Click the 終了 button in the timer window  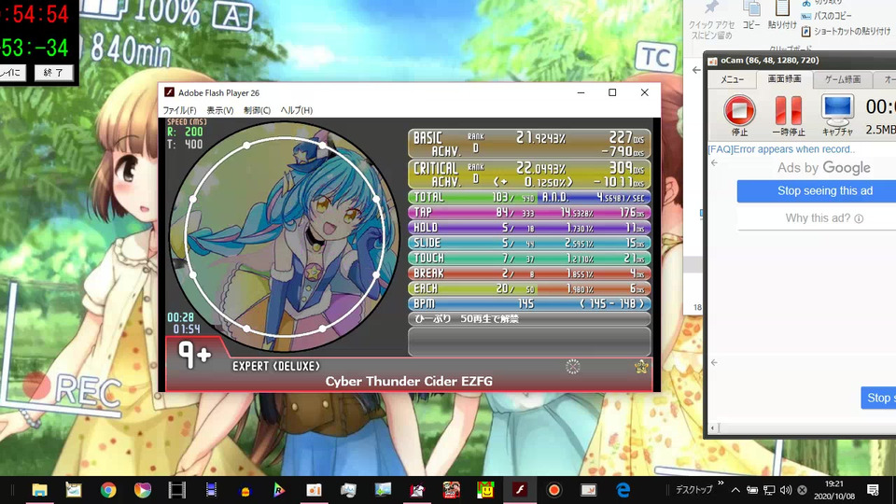coord(54,73)
